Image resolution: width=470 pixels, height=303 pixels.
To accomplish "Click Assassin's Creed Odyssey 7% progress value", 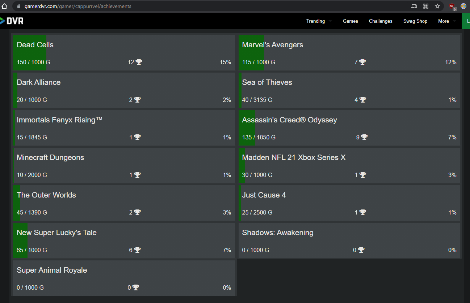I will (452, 137).
